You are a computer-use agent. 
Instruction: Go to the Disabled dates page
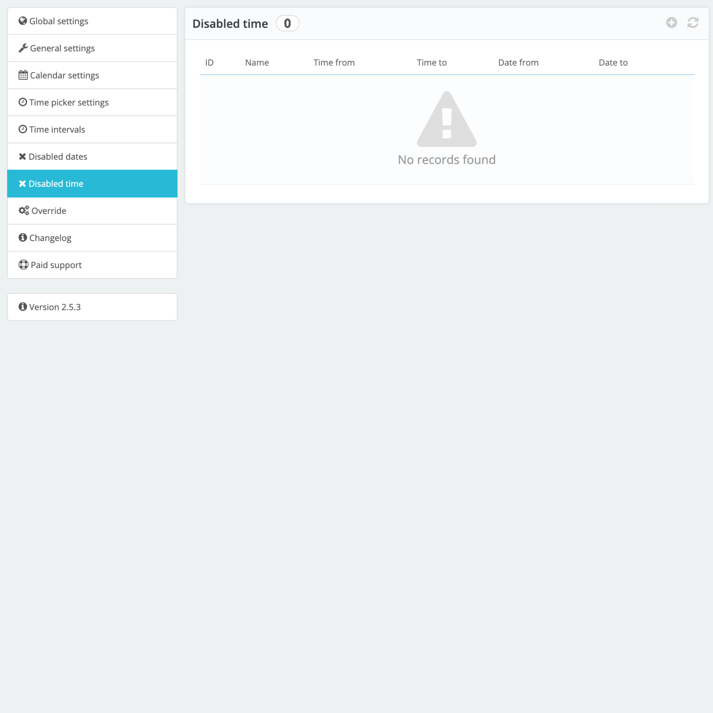tap(58, 157)
